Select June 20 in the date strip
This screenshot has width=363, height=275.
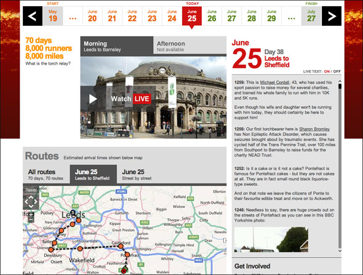[x=92, y=16]
